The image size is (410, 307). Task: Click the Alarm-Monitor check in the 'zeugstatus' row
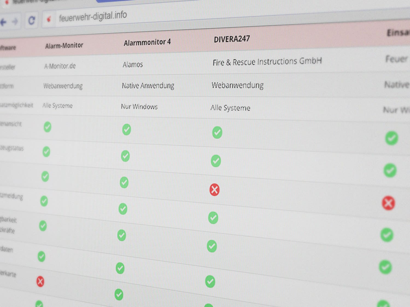[46, 152]
